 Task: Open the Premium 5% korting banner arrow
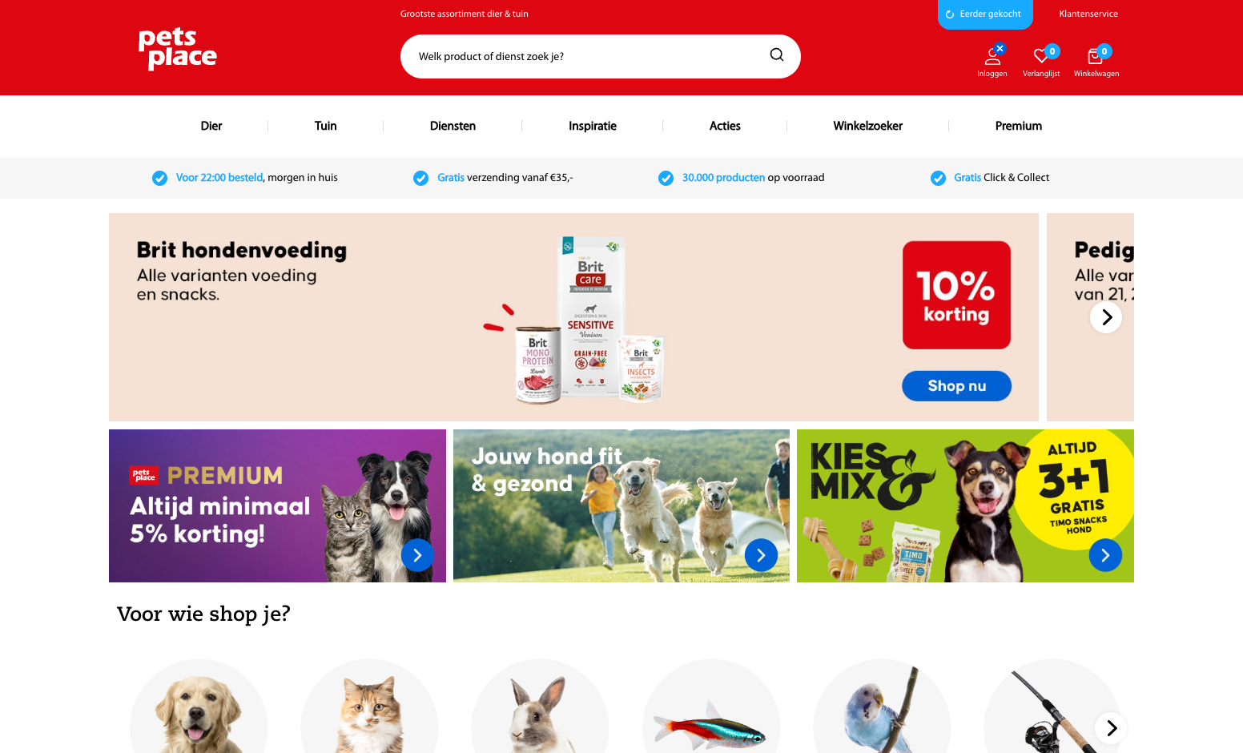pyautogui.click(x=417, y=555)
